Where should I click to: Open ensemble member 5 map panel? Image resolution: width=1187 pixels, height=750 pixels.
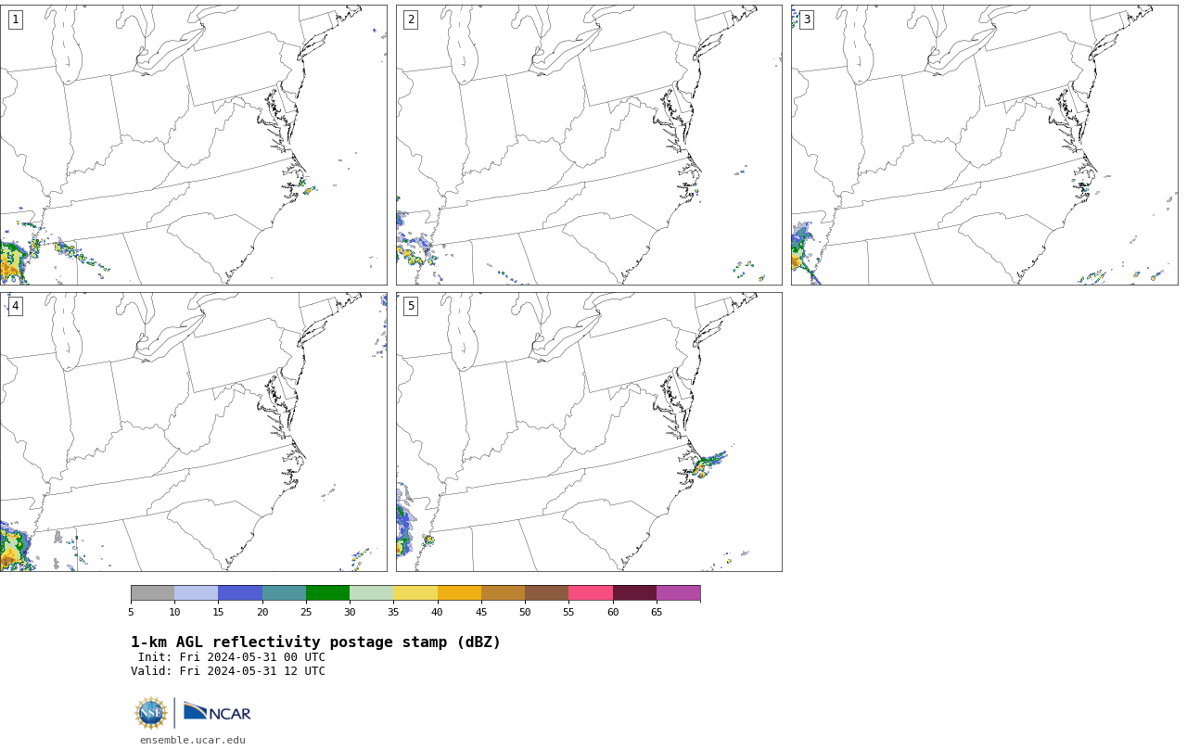(x=589, y=432)
